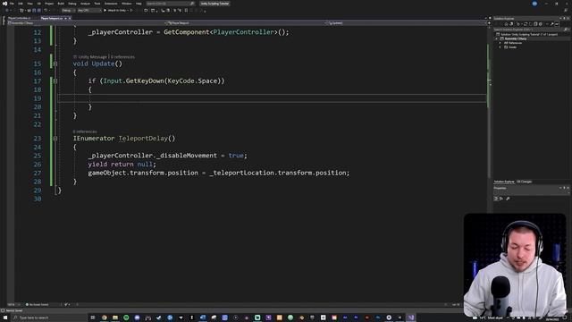Open the Project menu
Image resolution: width=572 pixels, height=322 pixels.
click(49, 4)
